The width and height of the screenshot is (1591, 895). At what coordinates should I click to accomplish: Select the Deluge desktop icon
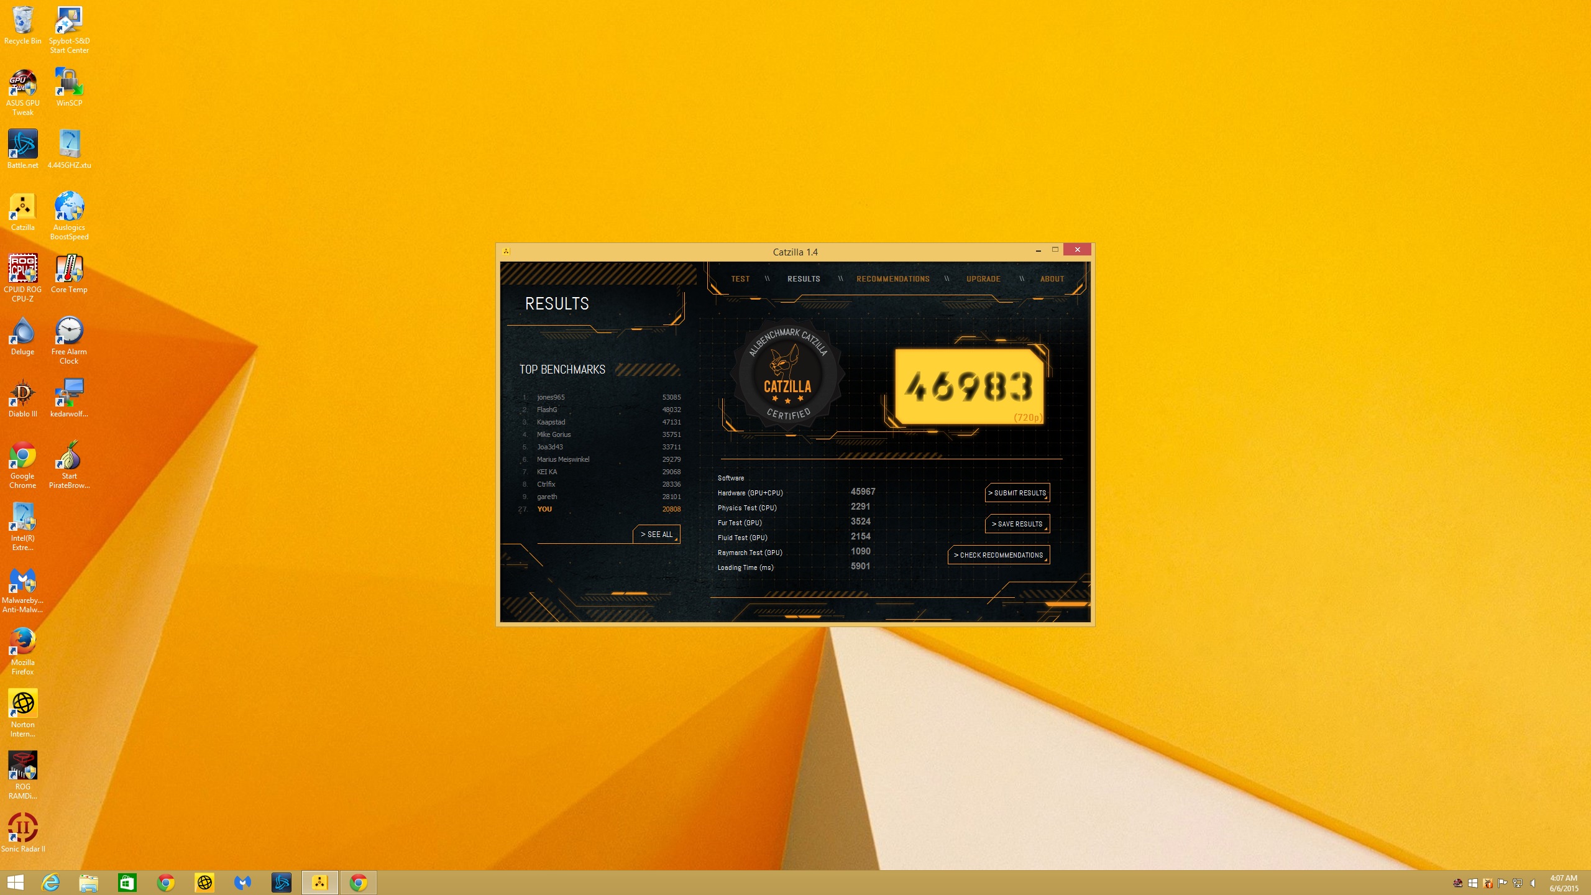click(22, 336)
